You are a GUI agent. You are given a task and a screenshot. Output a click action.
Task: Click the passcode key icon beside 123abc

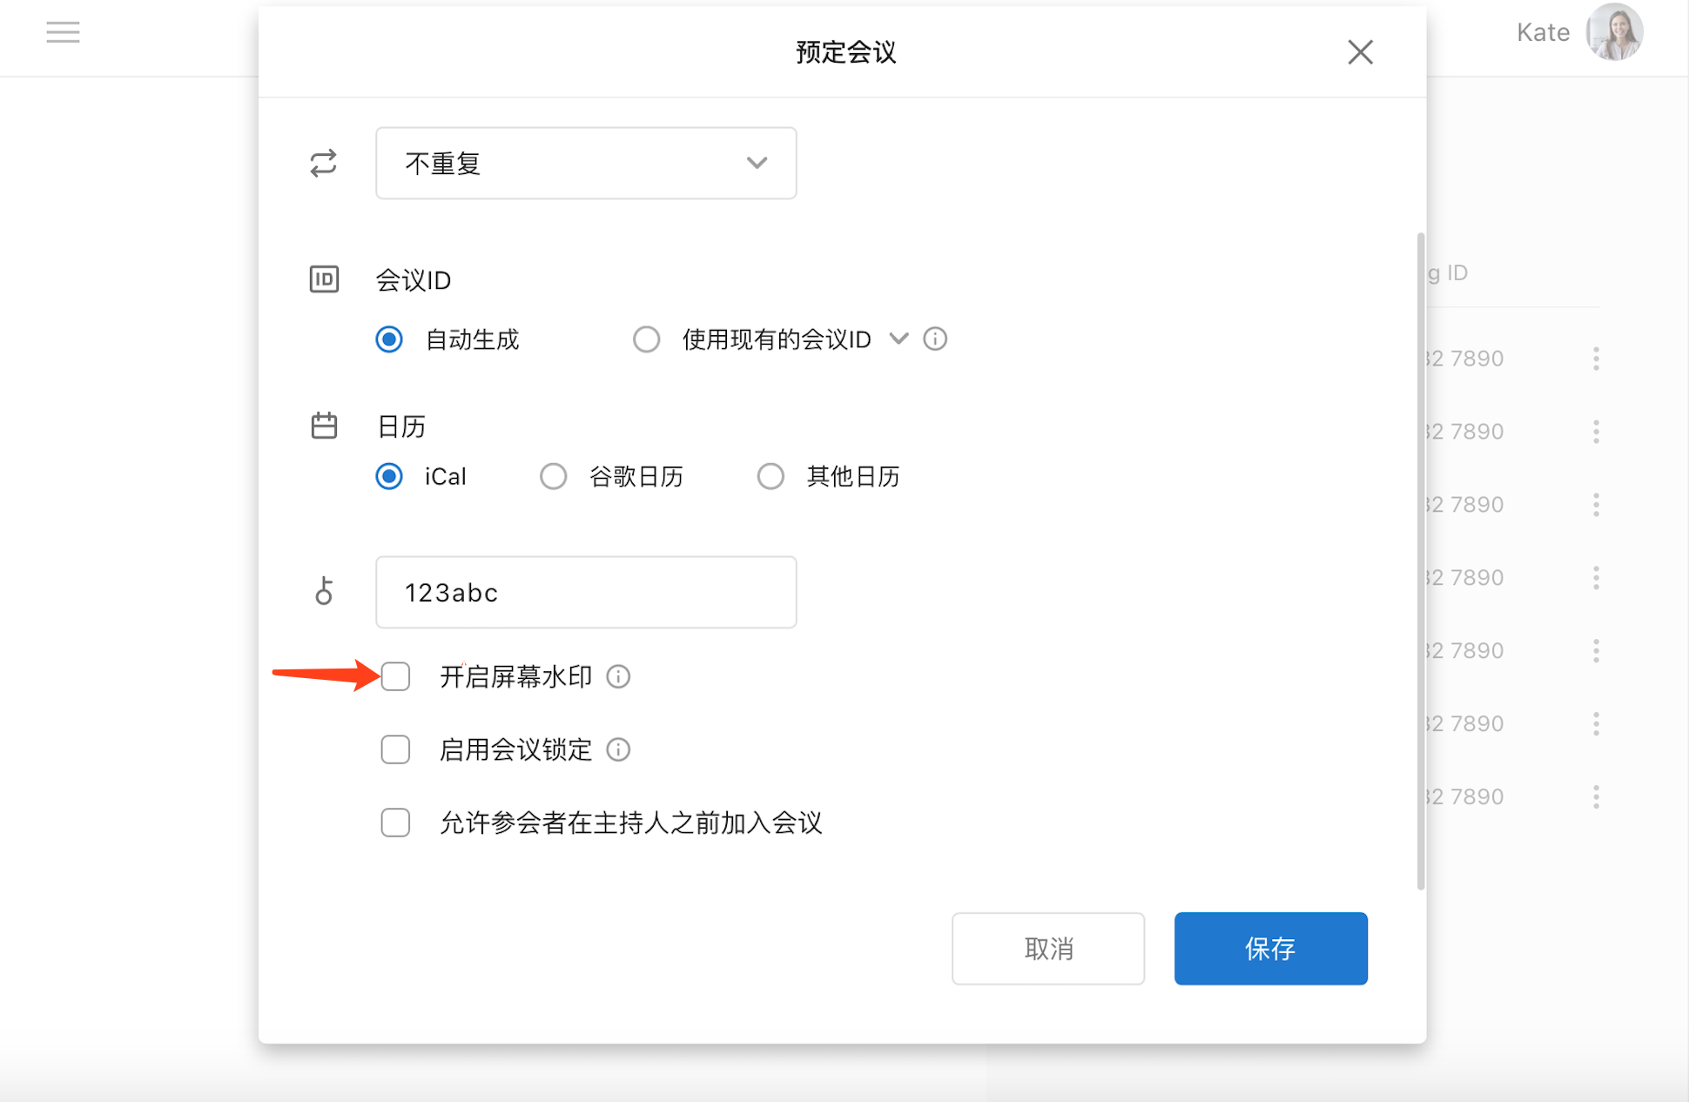[x=323, y=592]
